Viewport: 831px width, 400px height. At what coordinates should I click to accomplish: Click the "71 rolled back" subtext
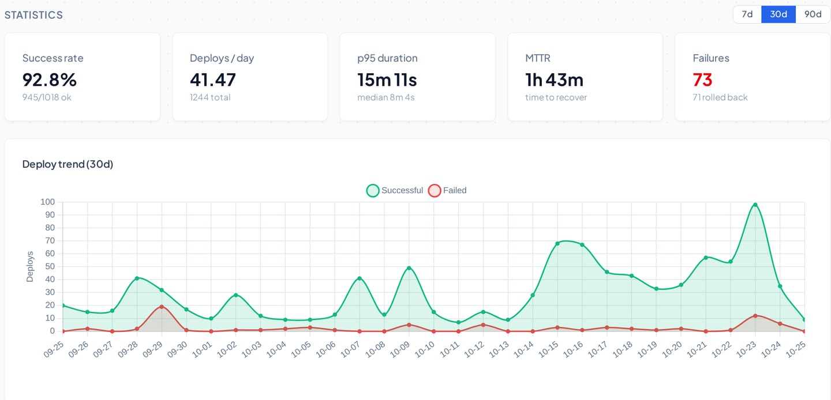[x=720, y=97]
